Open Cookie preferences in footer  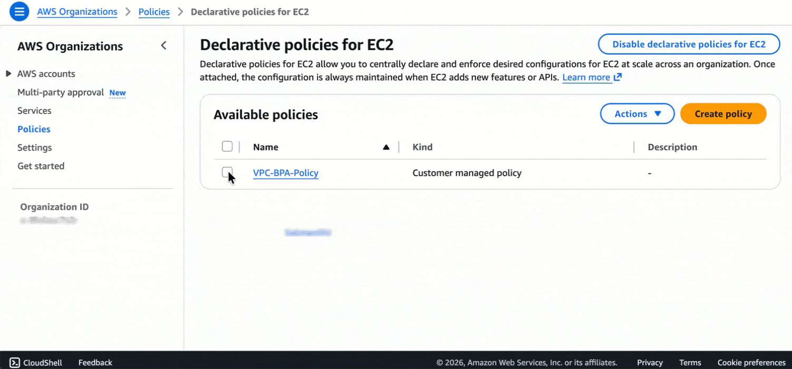click(x=751, y=363)
